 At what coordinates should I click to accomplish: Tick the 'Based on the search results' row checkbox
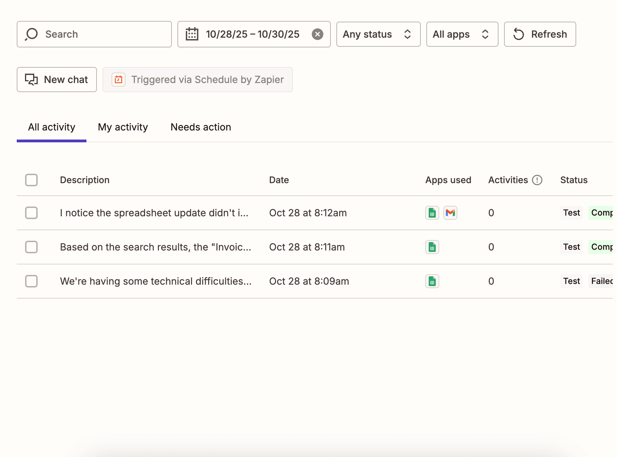click(31, 247)
